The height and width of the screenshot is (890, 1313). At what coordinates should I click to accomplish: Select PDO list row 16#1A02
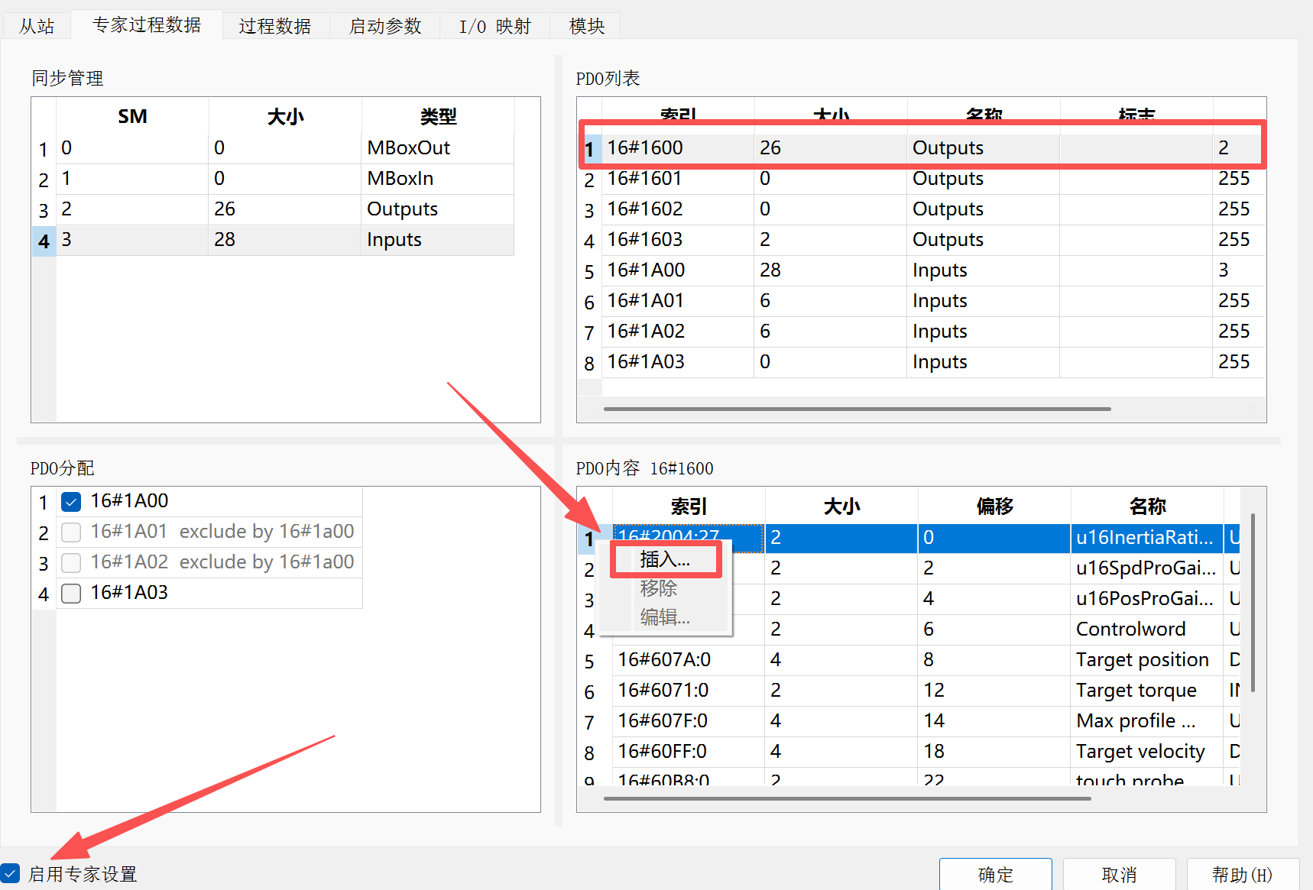click(933, 332)
